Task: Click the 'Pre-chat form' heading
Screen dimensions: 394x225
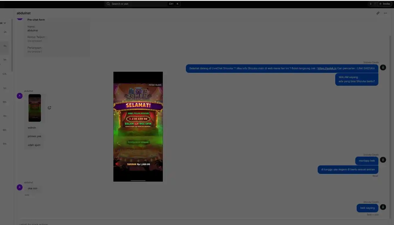Action: [x=36, y=20]
